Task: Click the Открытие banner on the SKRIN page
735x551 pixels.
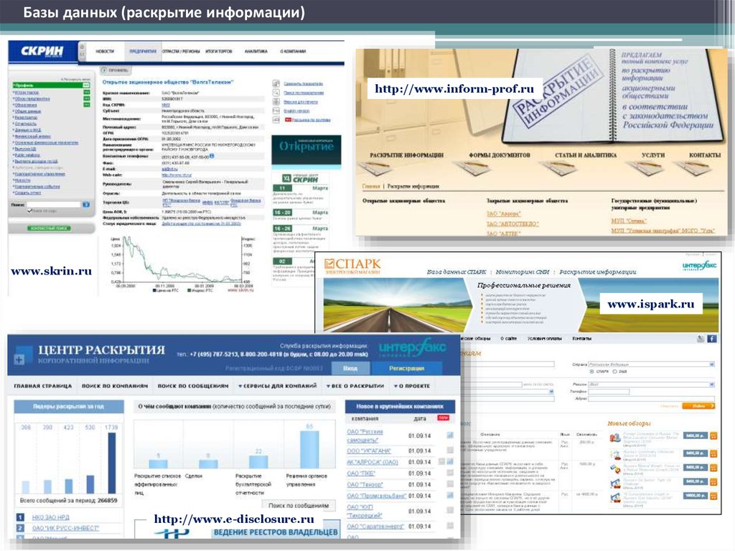Action: point(306,149)
